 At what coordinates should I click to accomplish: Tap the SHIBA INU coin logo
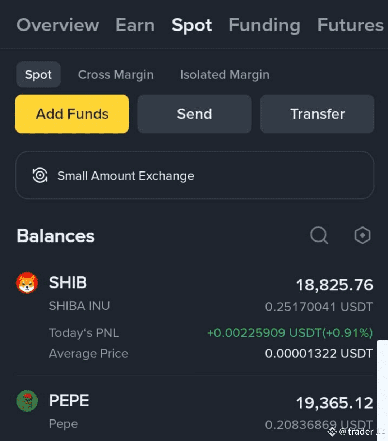coord(27,283)
